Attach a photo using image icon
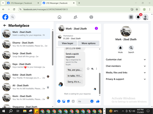153x114 pixels. (64, 101)
